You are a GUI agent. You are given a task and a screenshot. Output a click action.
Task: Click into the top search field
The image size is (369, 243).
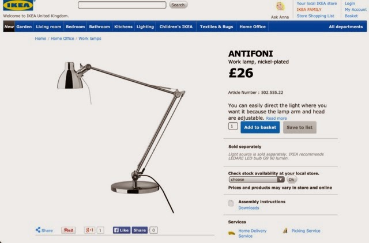[x=122, y=5]
